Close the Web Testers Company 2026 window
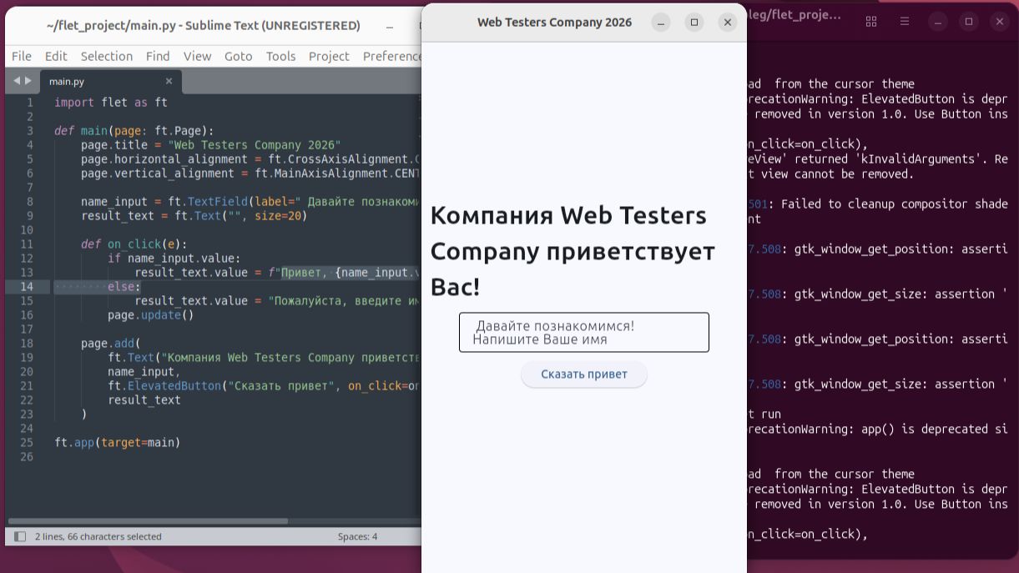Screen dimensions: 1019x573 [728, 23]
